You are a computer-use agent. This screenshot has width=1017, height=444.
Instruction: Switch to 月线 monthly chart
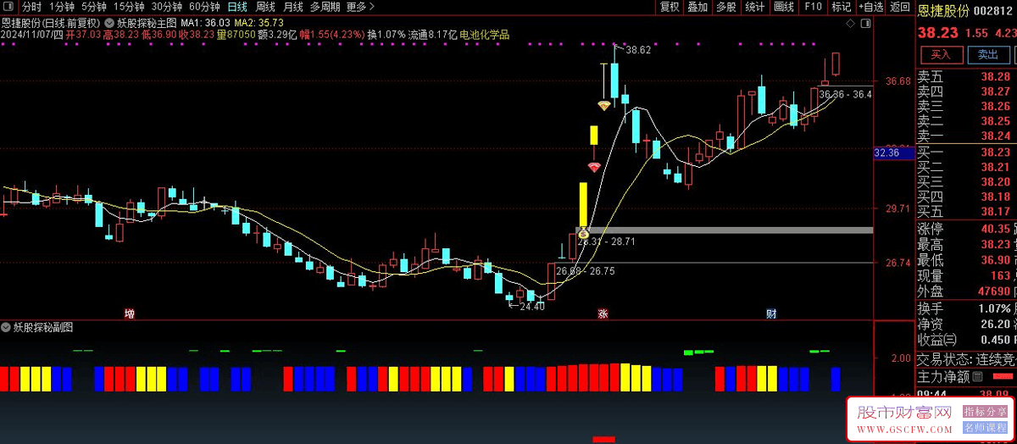(x=293, y=7)
